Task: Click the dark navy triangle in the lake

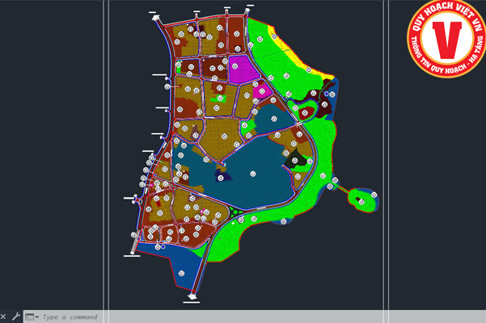Action: 218,175
